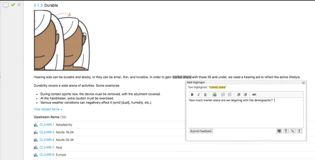Underline the comment text
This screenshot has width=315, height=160.
[205, 94]
